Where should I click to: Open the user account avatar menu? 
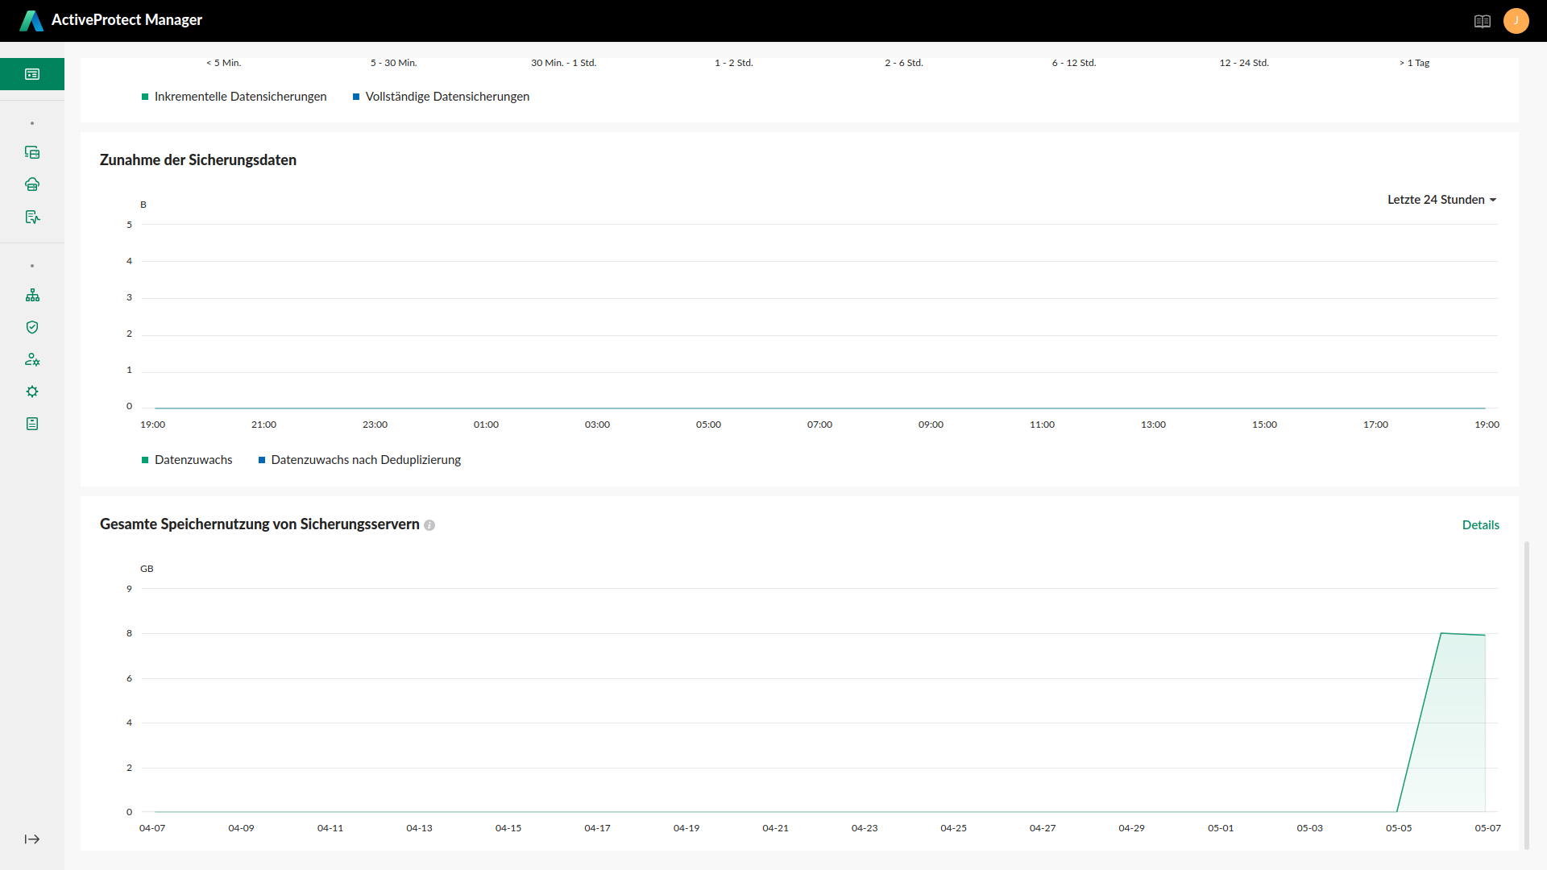click(1516, 21)
